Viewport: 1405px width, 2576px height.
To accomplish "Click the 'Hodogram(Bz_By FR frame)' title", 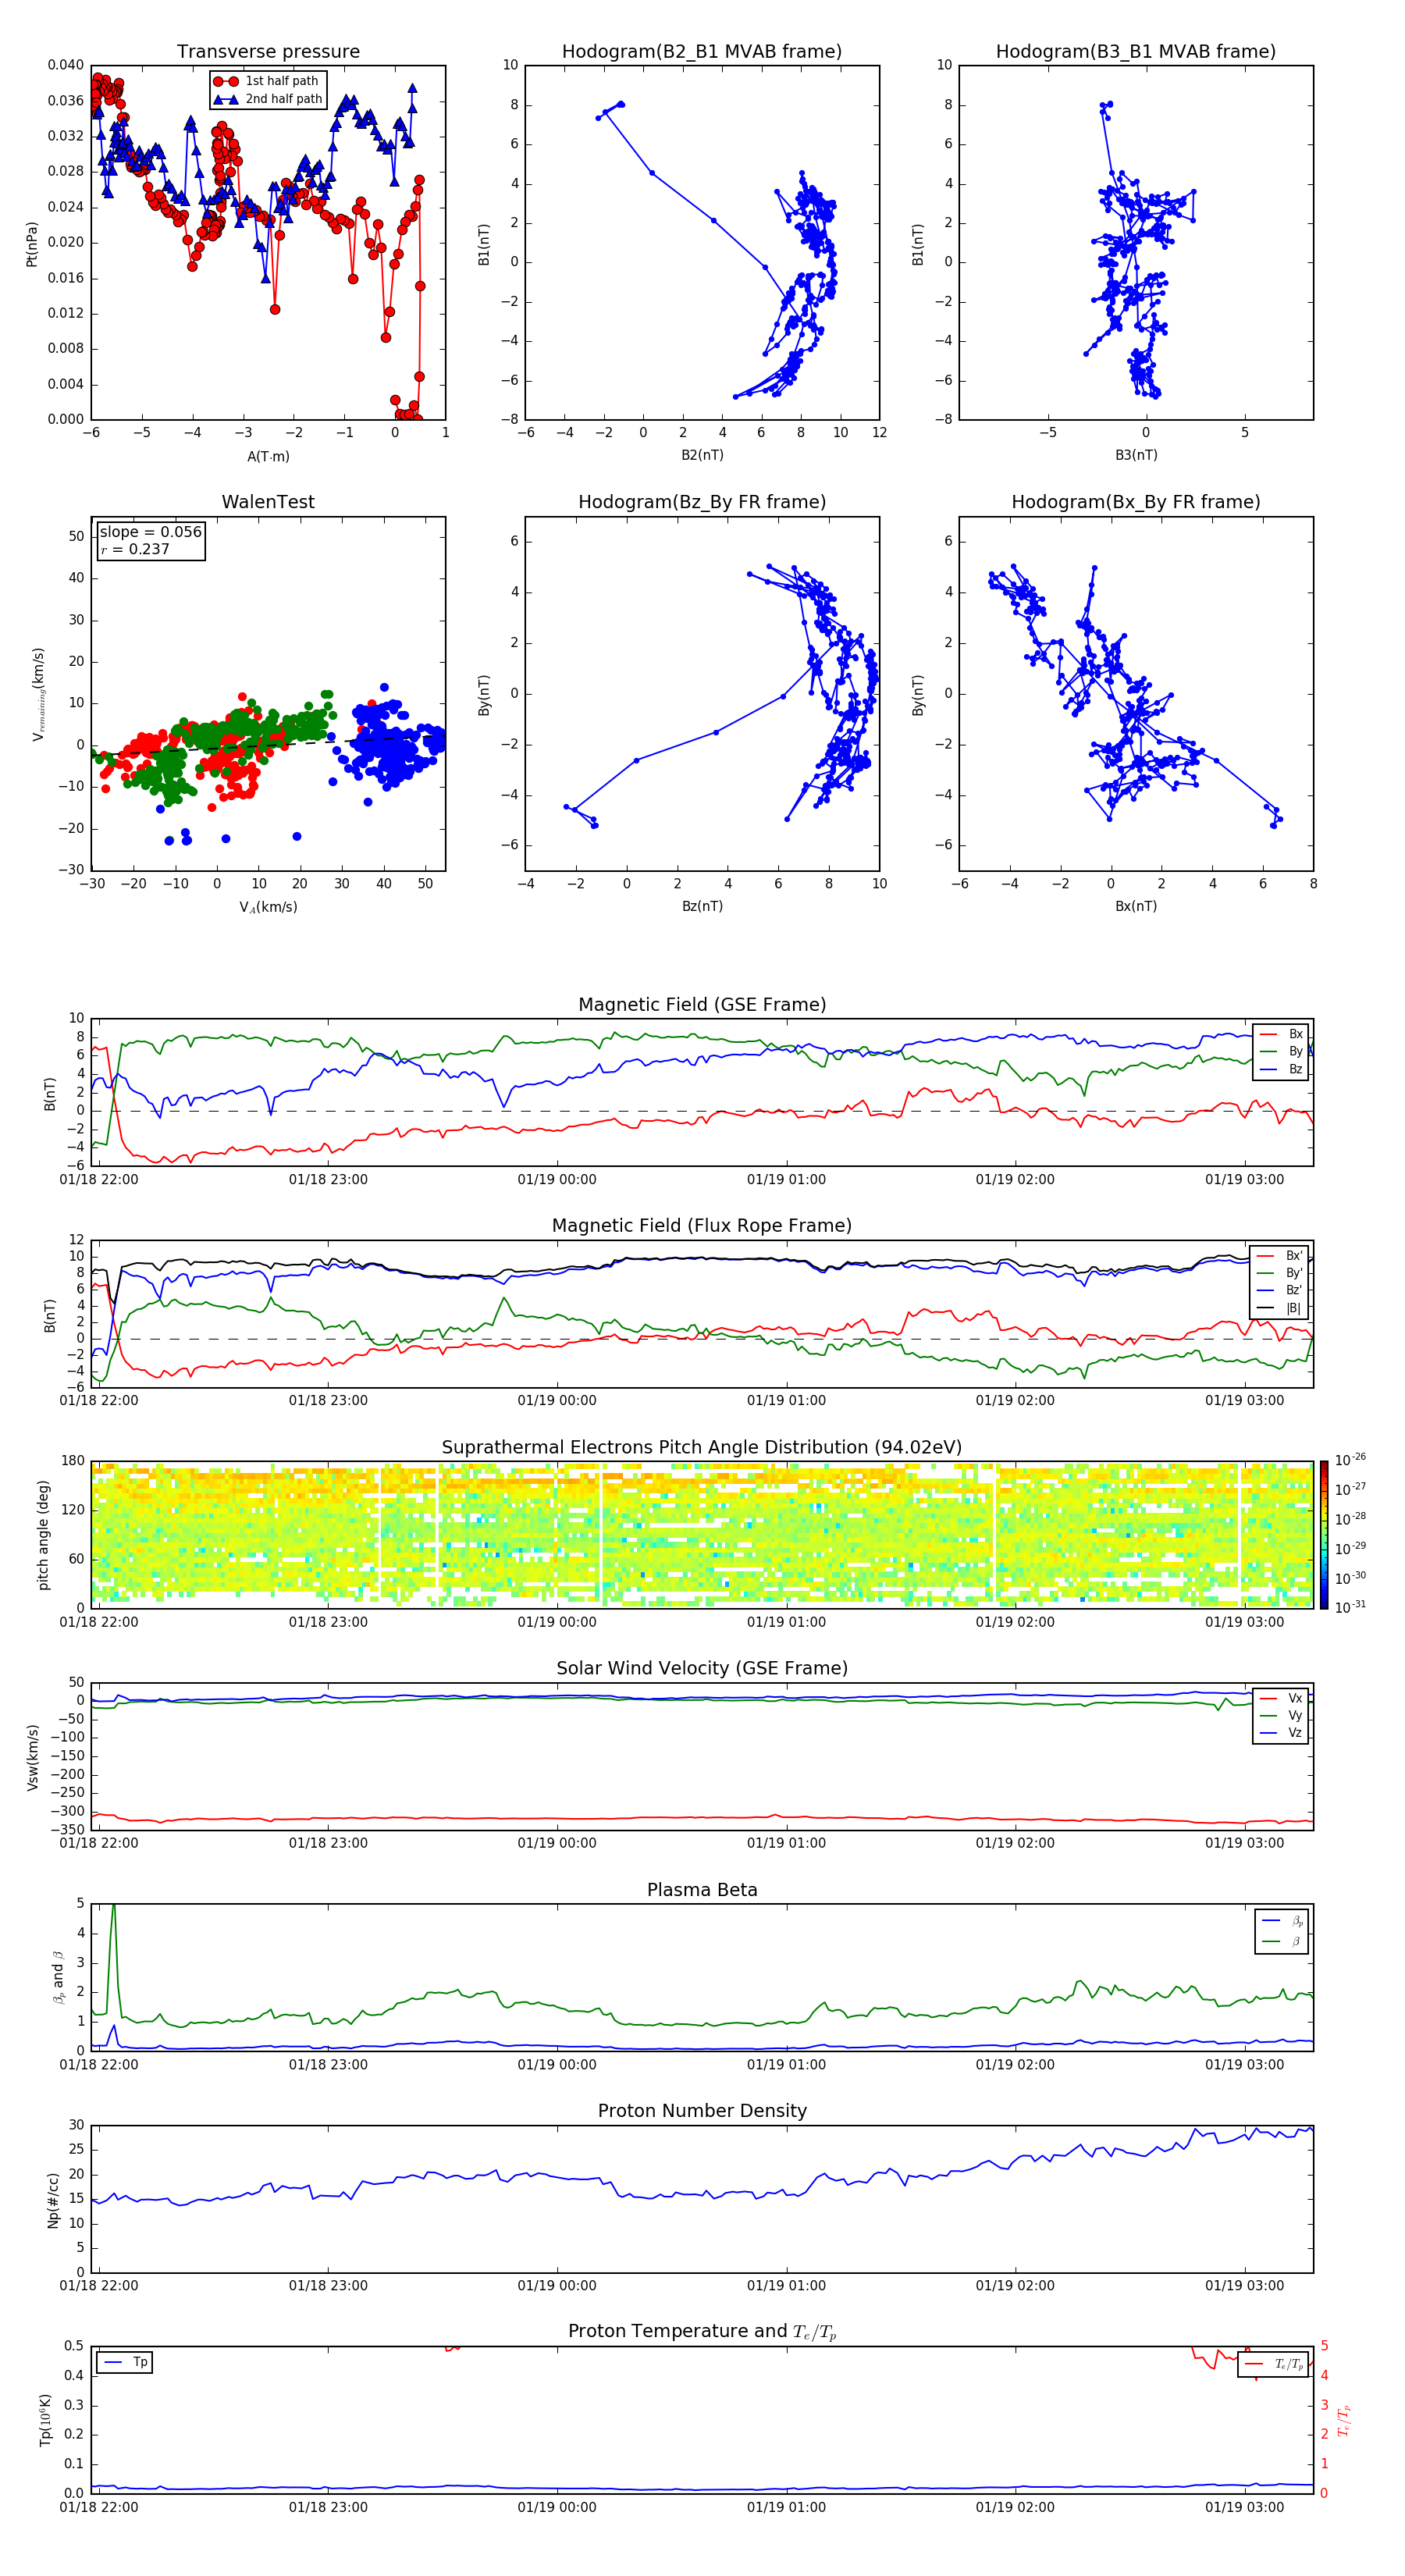I will (702, 502).
